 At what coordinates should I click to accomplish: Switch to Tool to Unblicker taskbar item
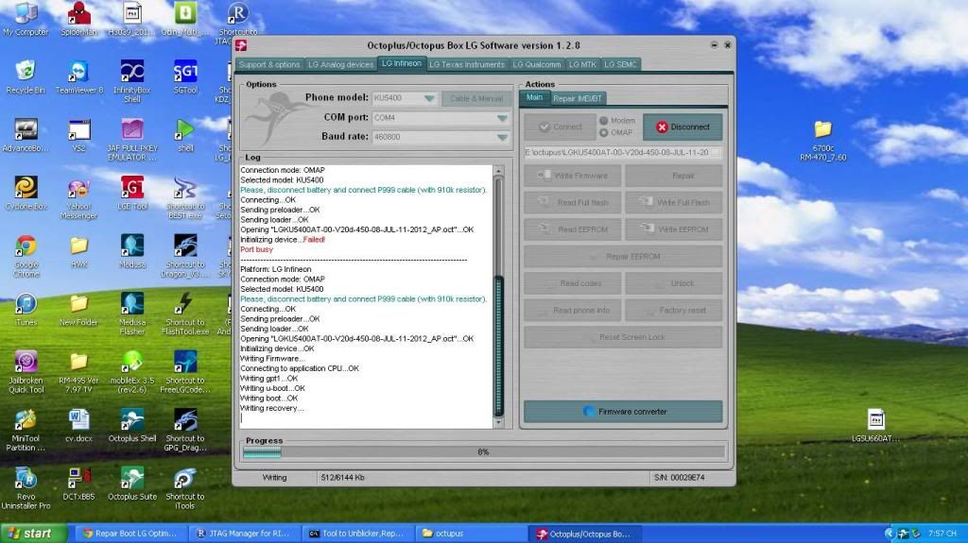point(358,534)
